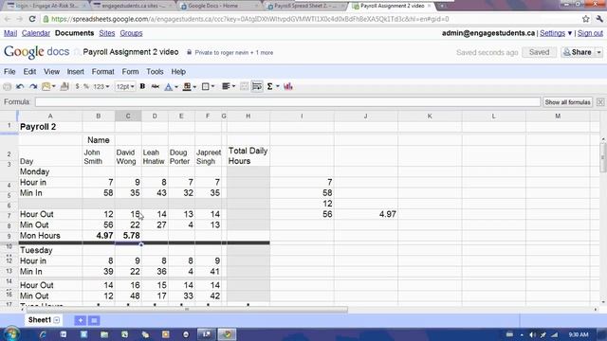This screenshot has height=341, width=607.
Task: Open the Insert menu
Action: tap(76, 72)
